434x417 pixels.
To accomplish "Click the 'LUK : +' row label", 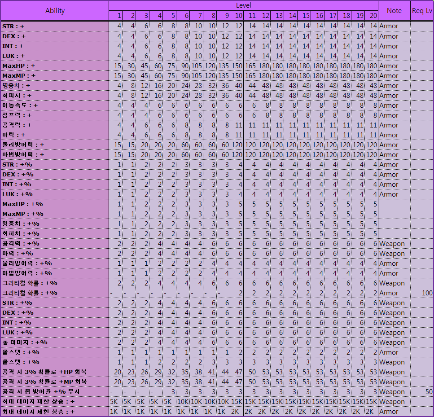I will coord(55,56).
